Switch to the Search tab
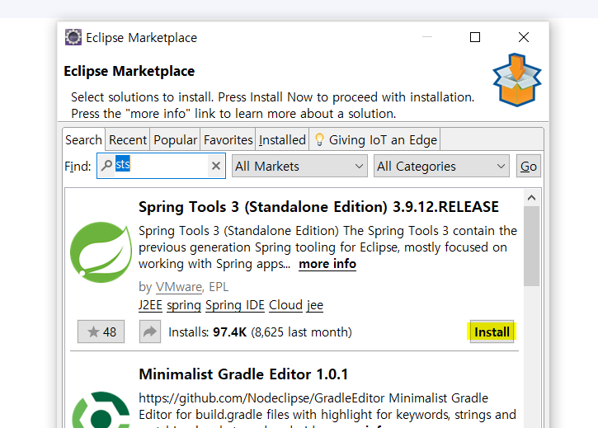Viewport: 598px width, 428px height. [x=83, y=140]
